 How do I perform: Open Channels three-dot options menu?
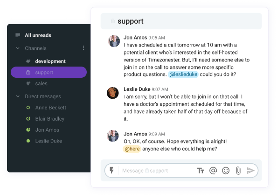point(83,48)
